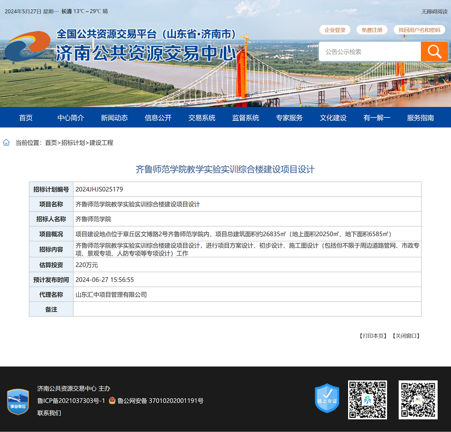451x432 pixels.
Task: Focus the 公告公示检索 search field
Action: (x=370, y=52)
